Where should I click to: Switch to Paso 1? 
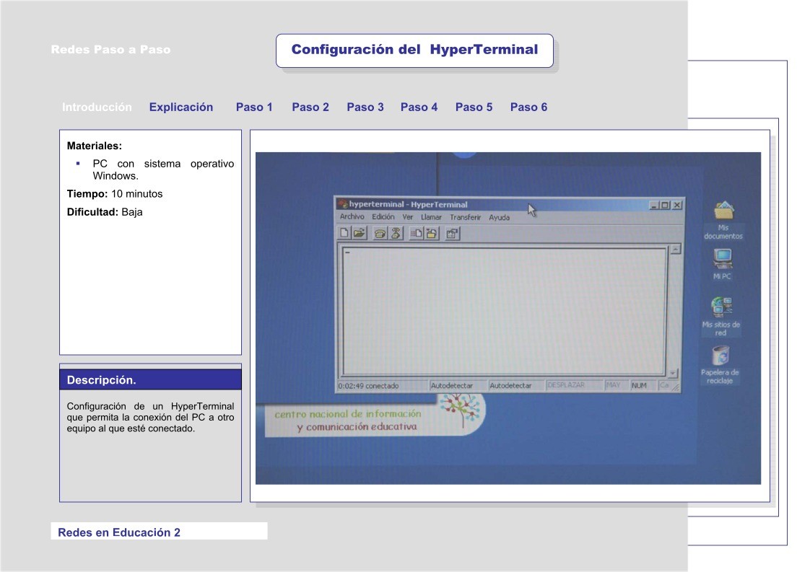click(x=254, y=107)
